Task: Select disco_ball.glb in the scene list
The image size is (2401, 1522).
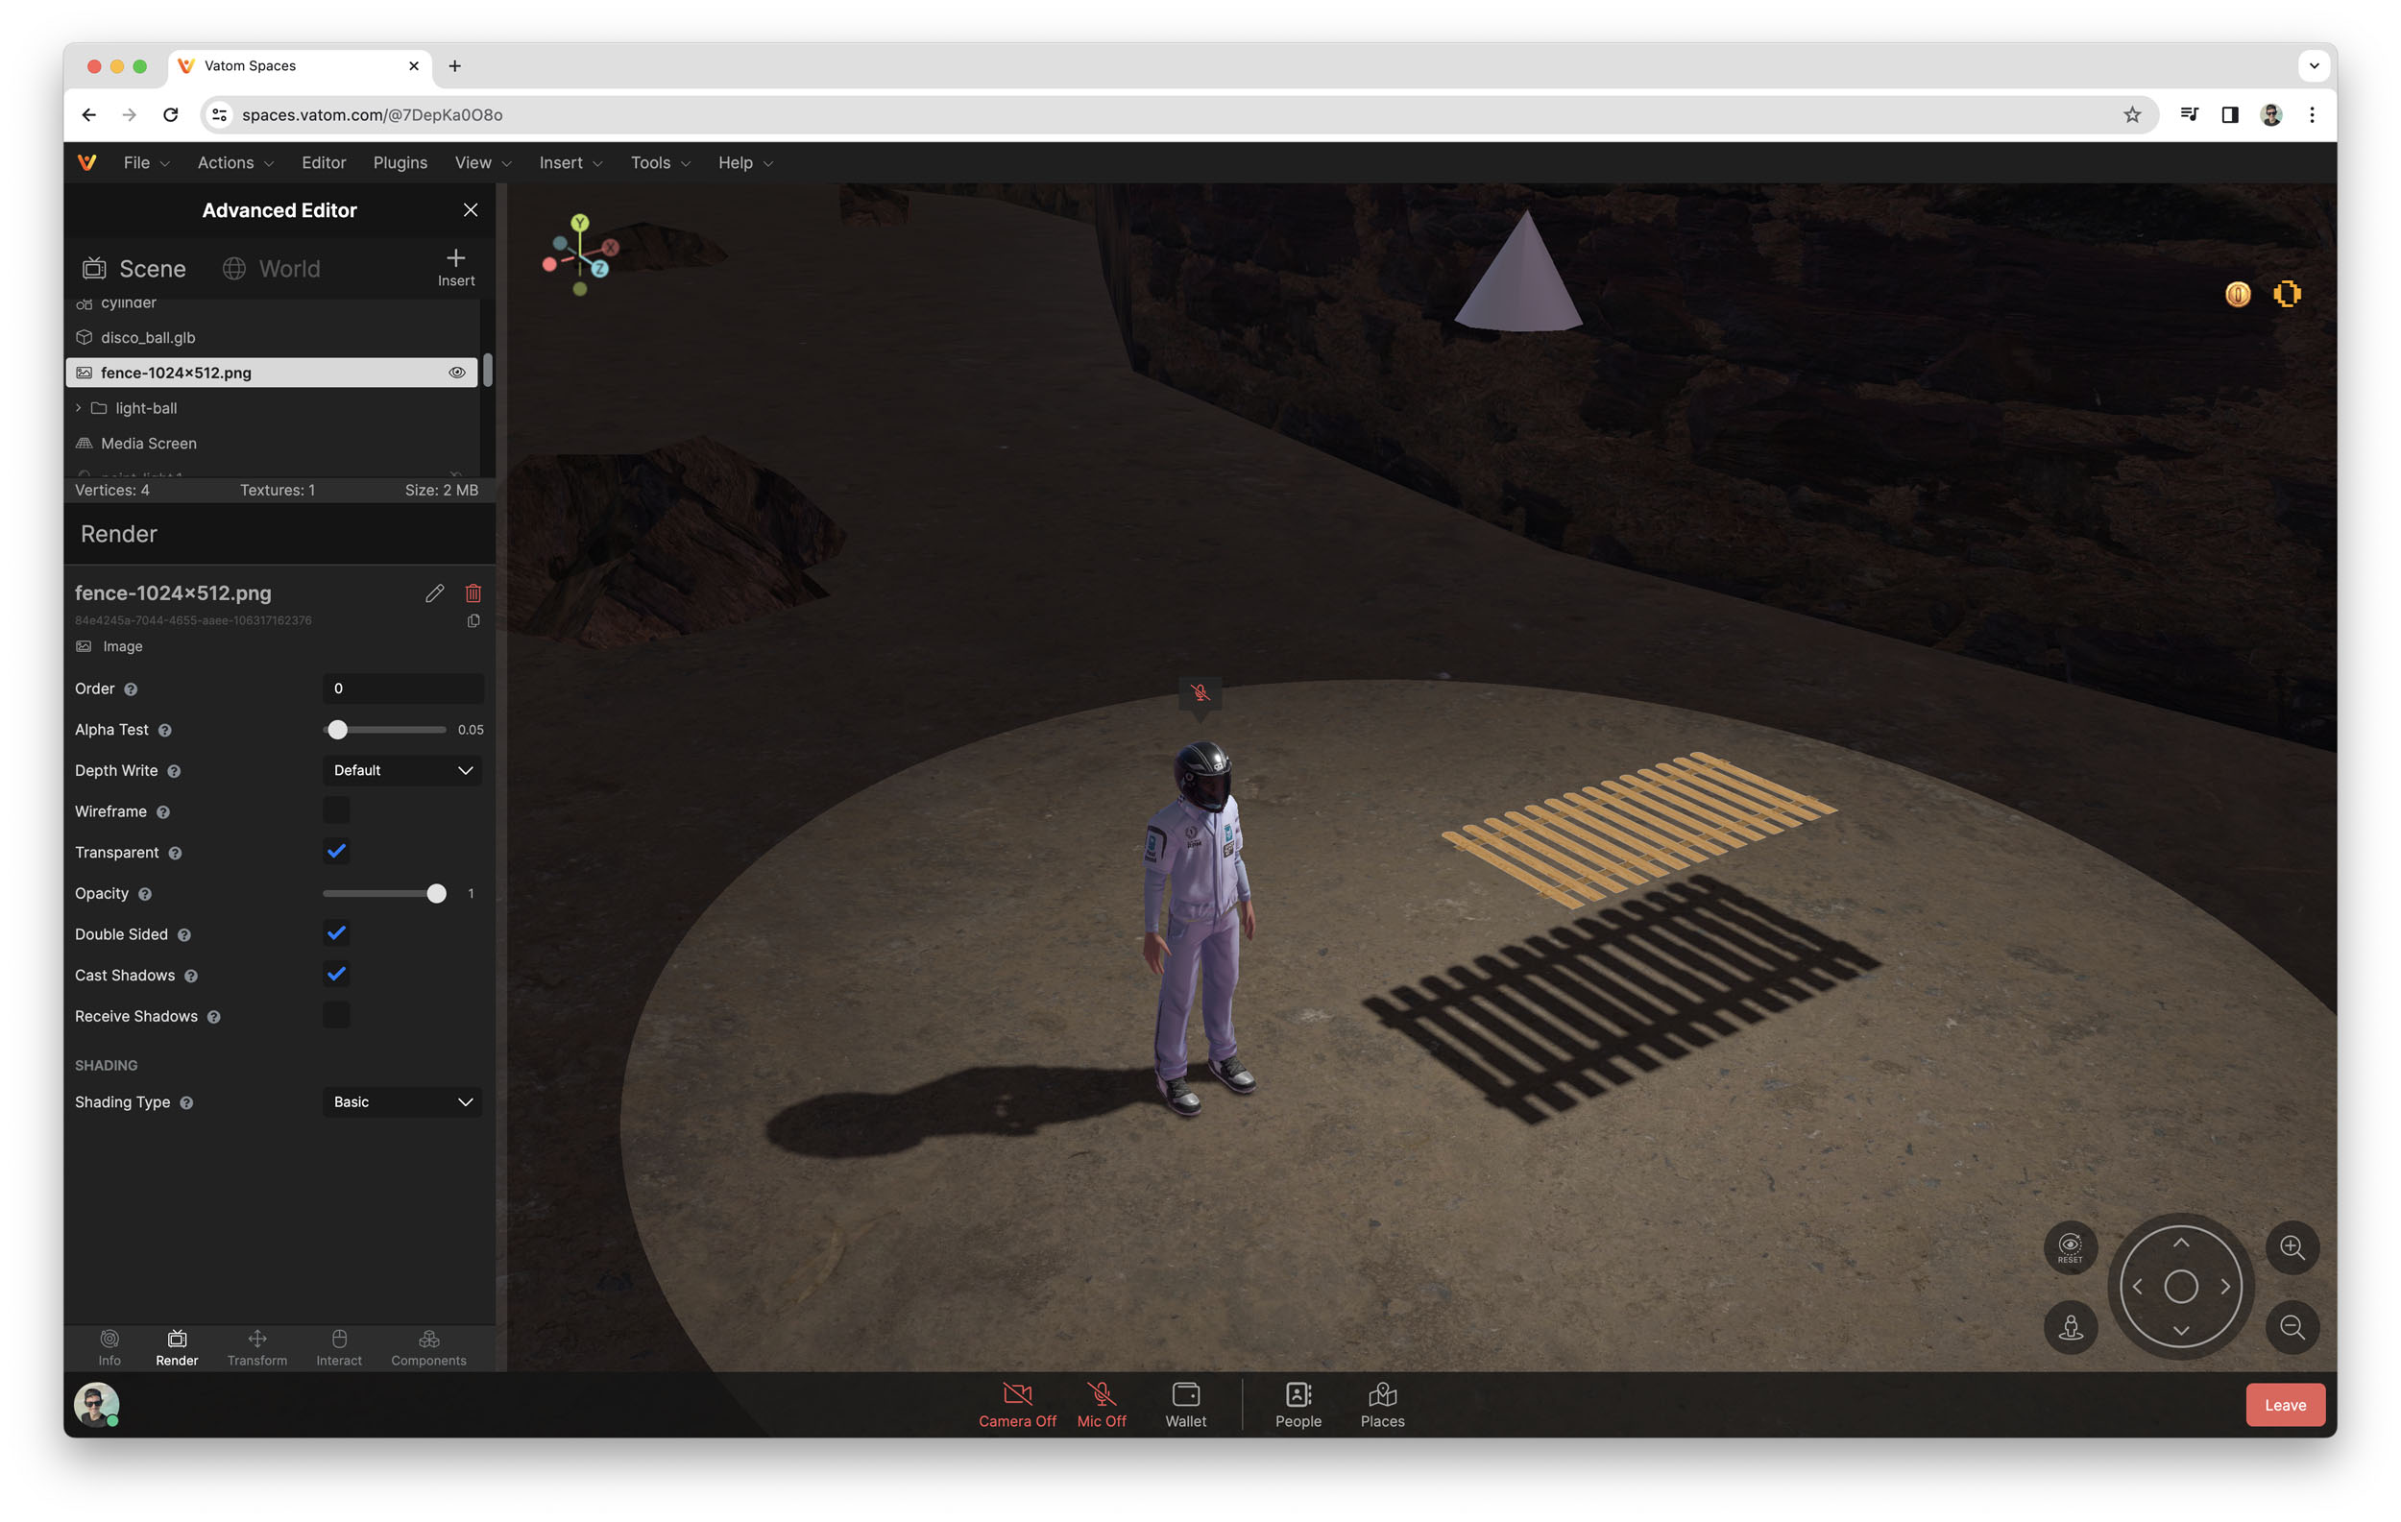Action: 272,338
